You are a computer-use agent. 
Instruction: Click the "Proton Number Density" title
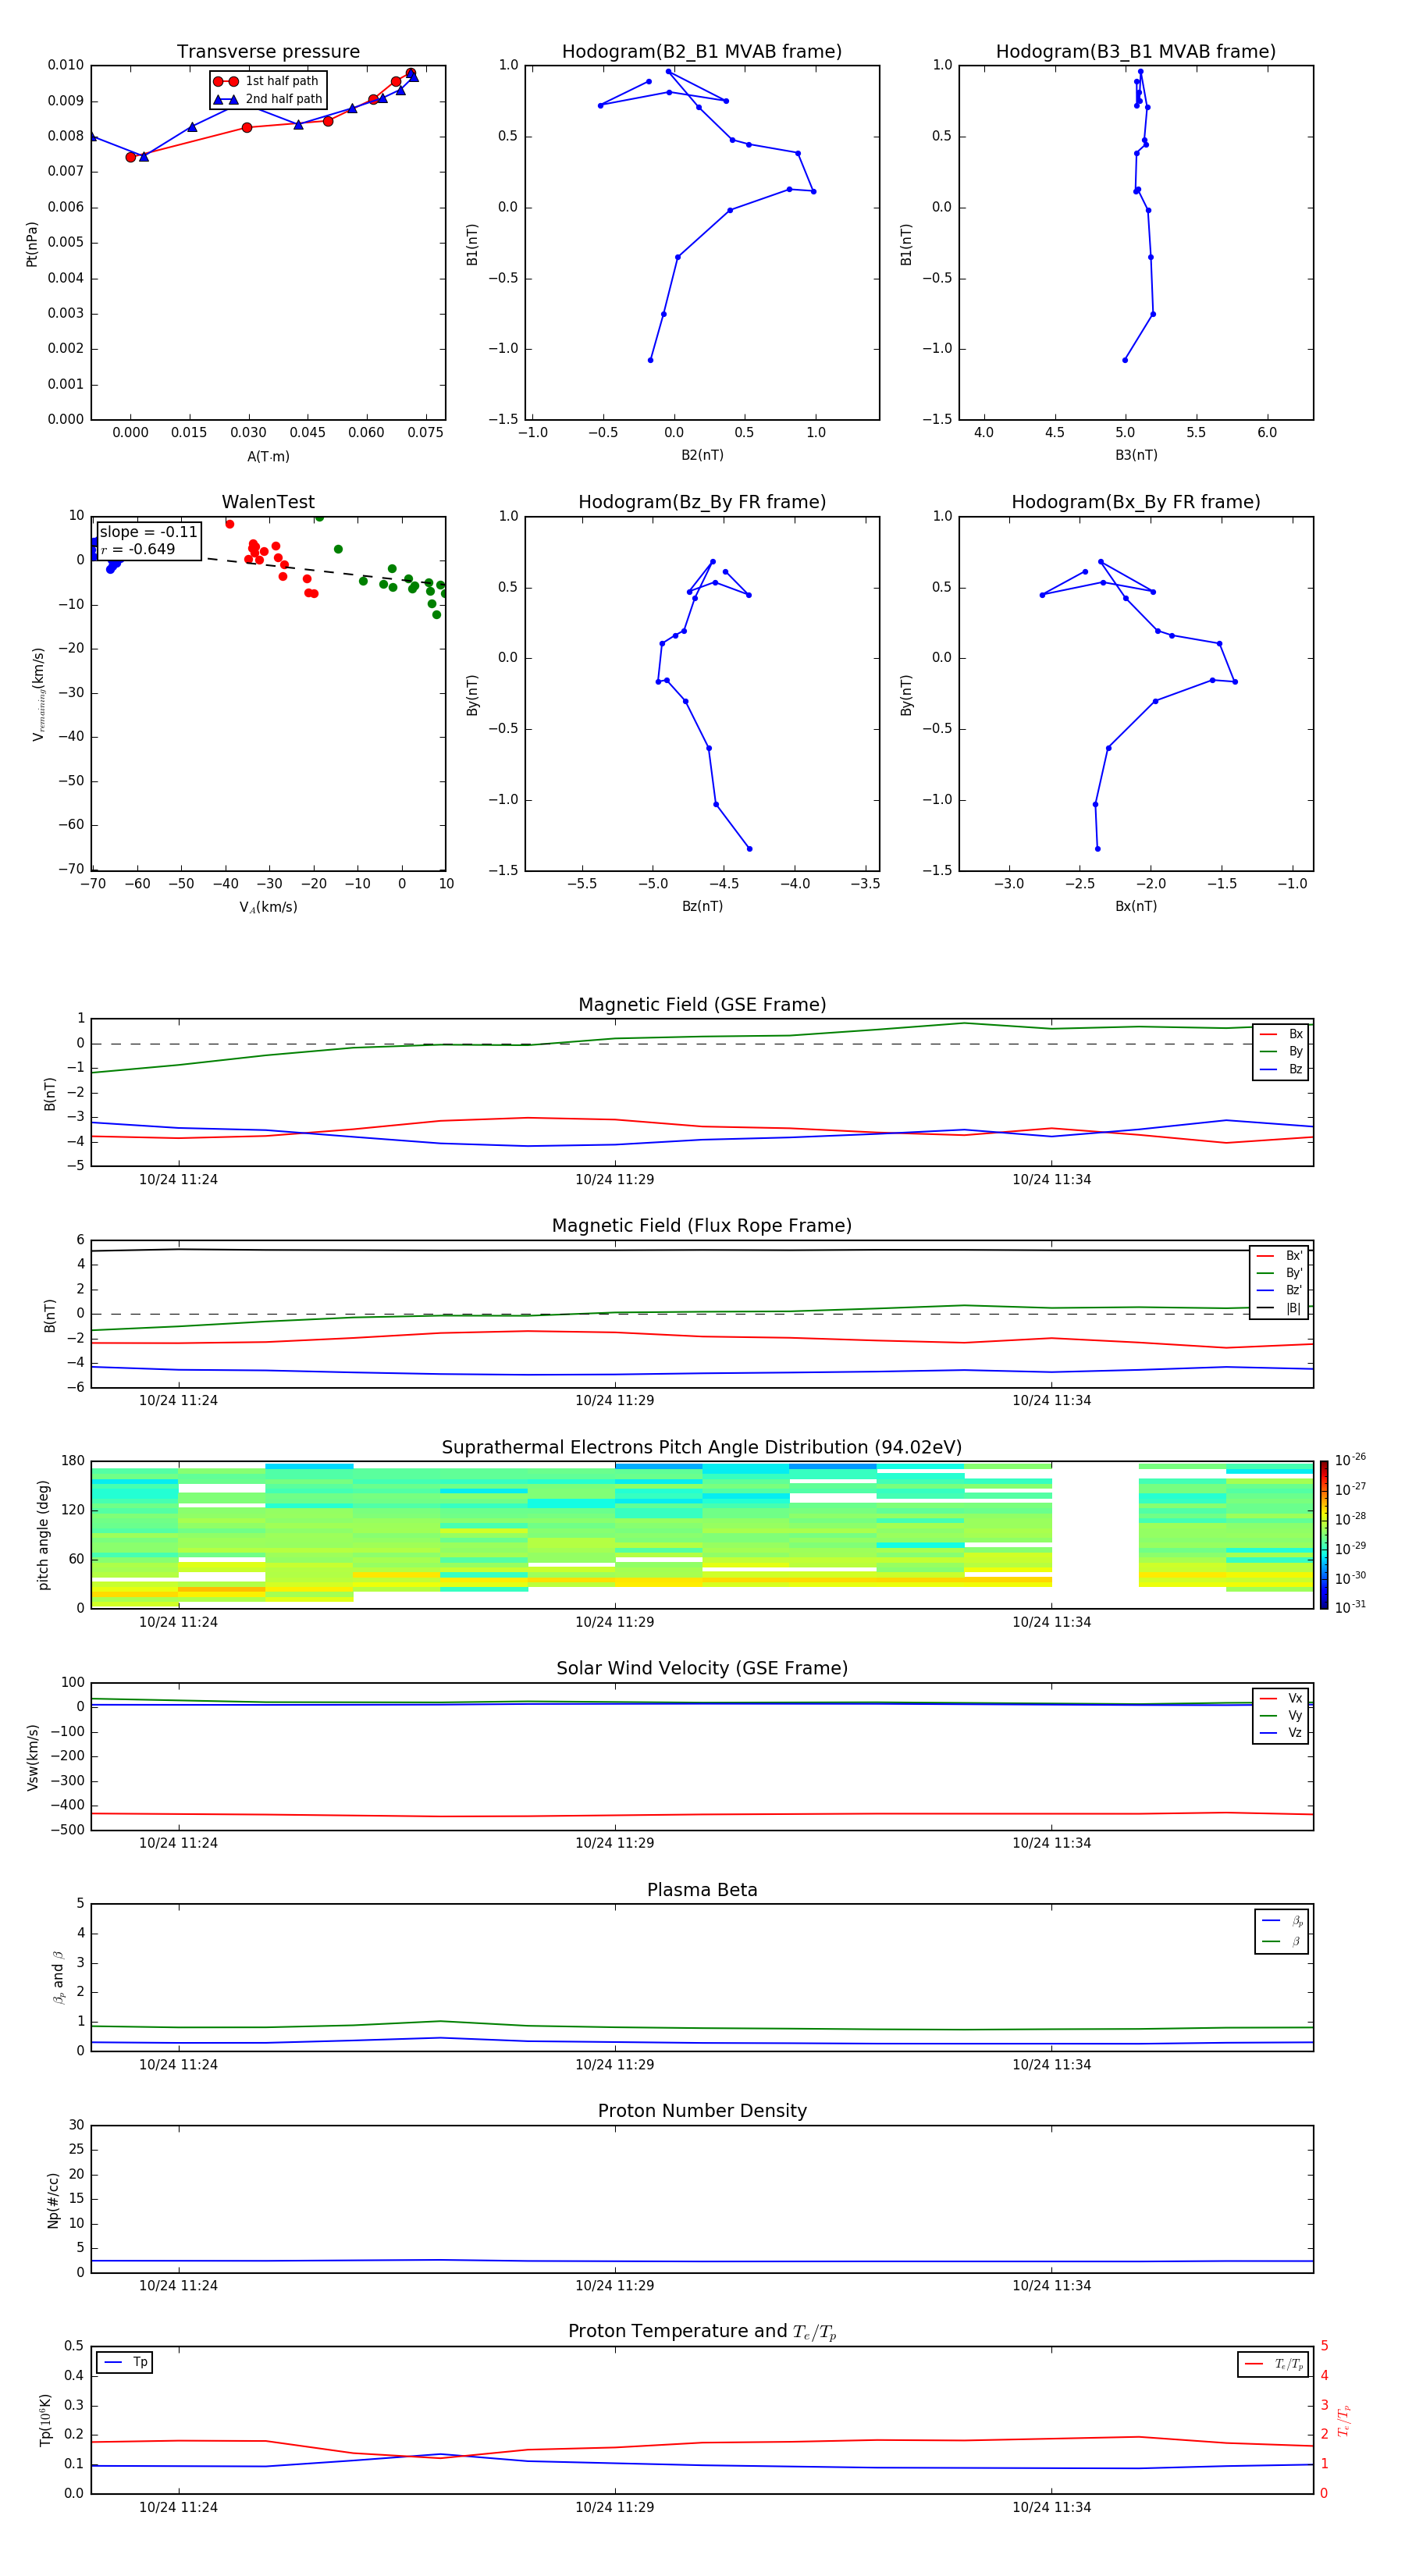pos(702,2111)
